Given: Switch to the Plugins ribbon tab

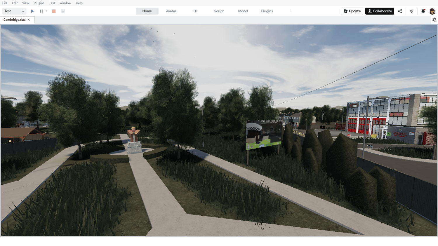Looking at the screenshot, I should [267, 11].
